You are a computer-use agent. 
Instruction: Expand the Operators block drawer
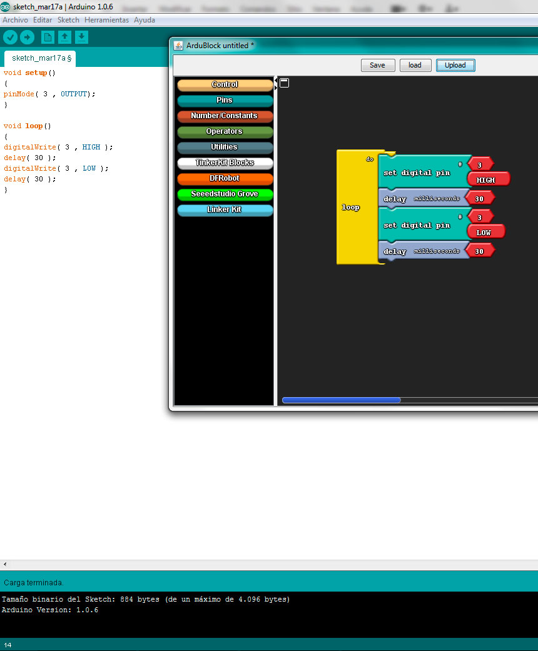[225, 131]
